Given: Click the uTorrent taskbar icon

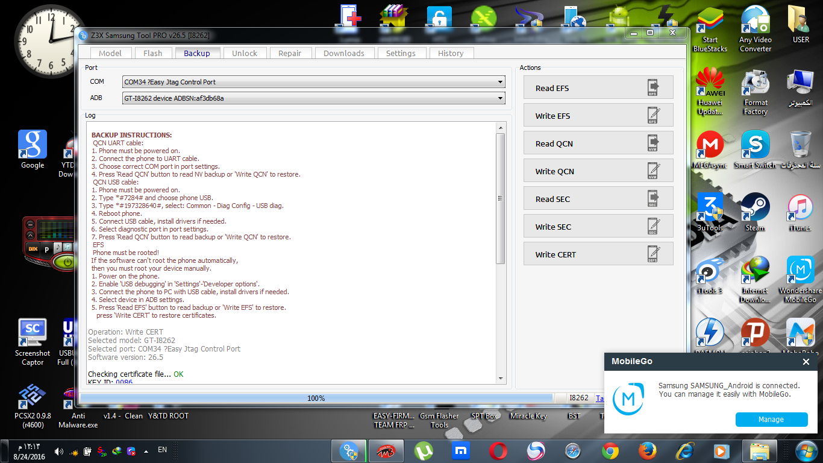Looking at the screenshot, I should (x=424, y=451).
